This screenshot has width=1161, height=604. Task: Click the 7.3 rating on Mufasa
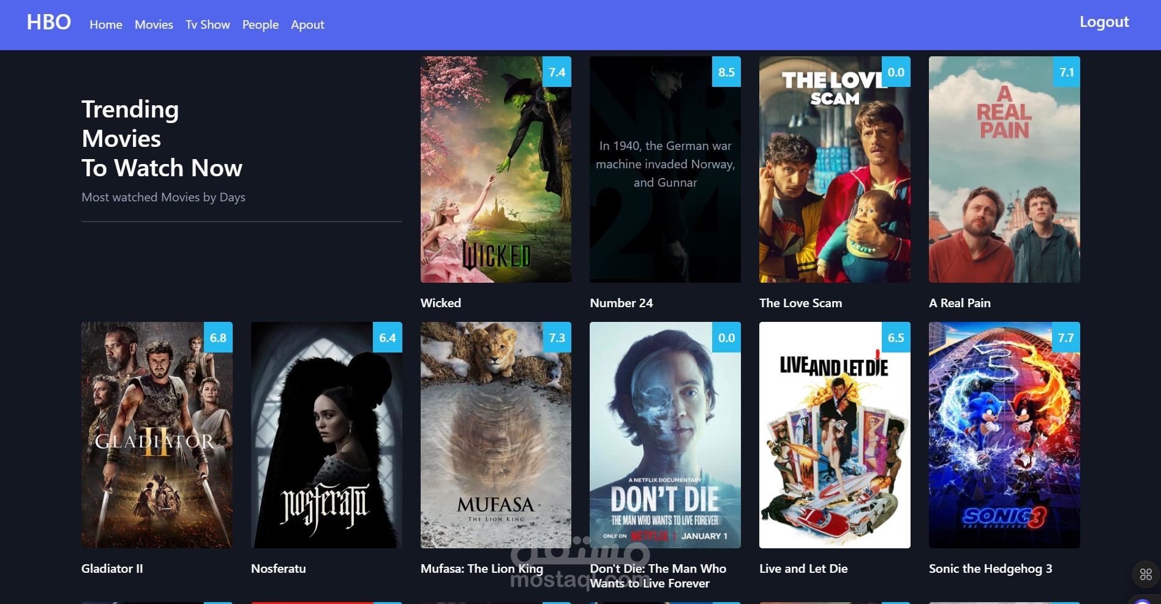tap(557, 337)
